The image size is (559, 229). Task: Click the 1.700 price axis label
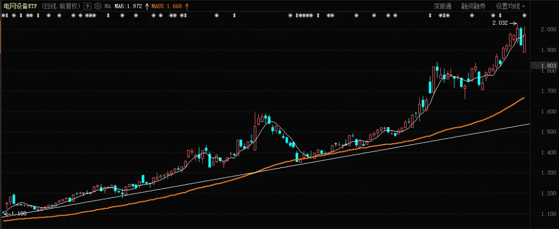click(549, 91)
